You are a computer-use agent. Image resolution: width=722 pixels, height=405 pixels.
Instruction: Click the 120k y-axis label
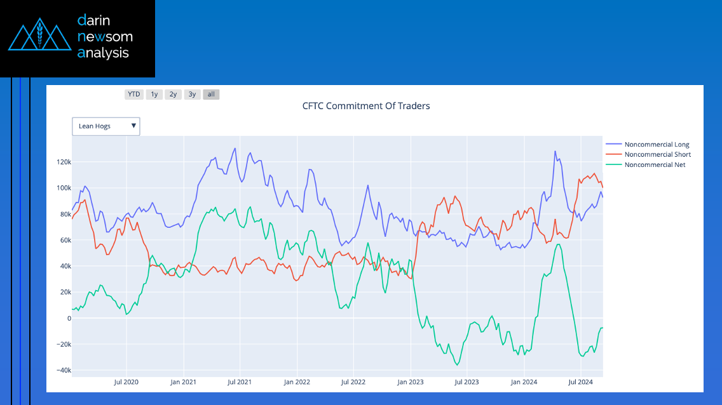click(x=64, y=162)
